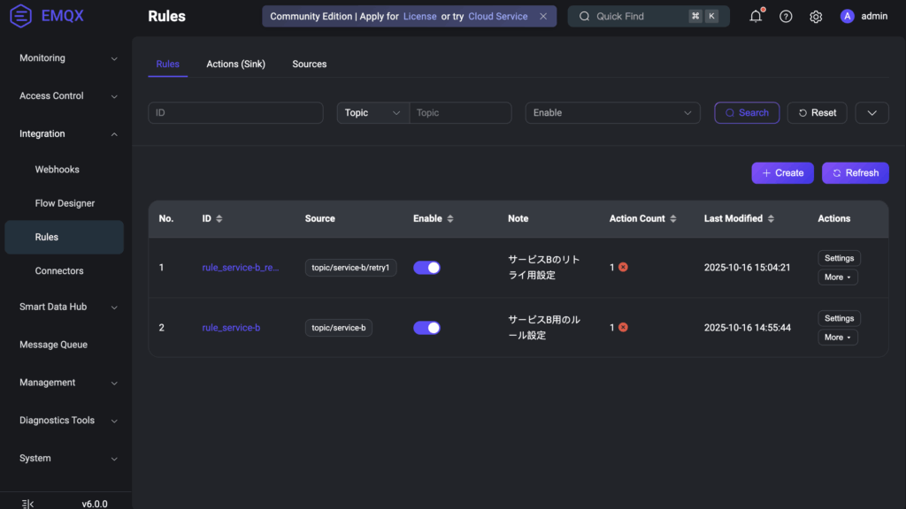Open the notifications bell icon

(x=756, y=16)
